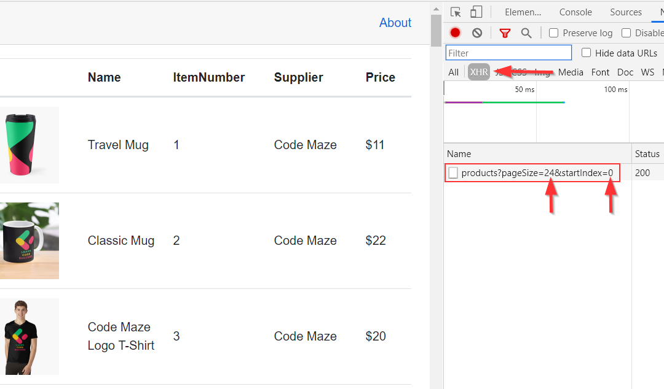Tick the Disable cache checkbox
Viewport: 664px width, 389px height.
[x=626, y=33]
